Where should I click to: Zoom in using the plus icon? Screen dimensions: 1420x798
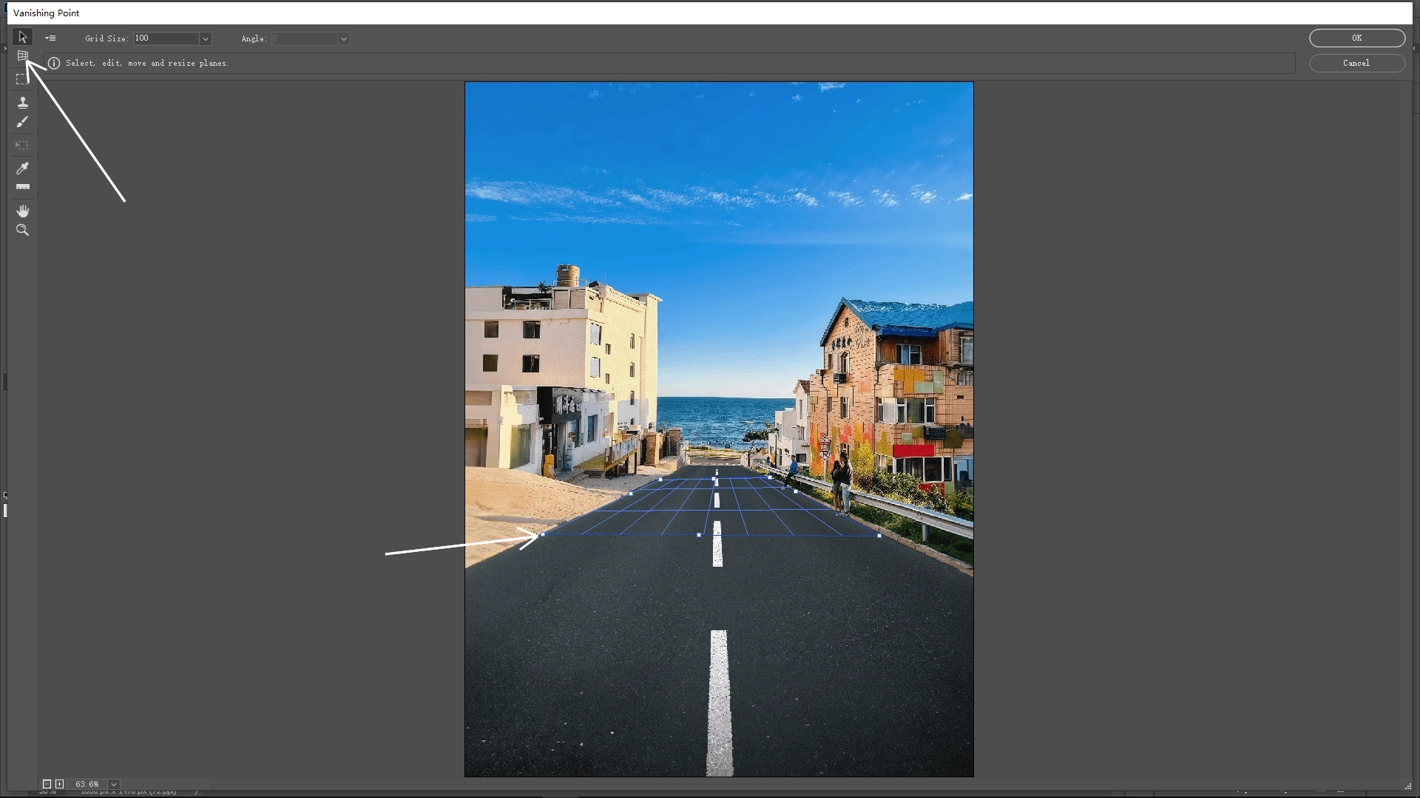(x=60, y=784)
